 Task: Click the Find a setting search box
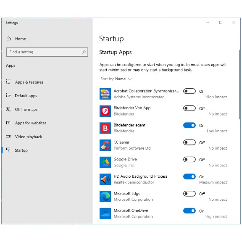[47, 52]
